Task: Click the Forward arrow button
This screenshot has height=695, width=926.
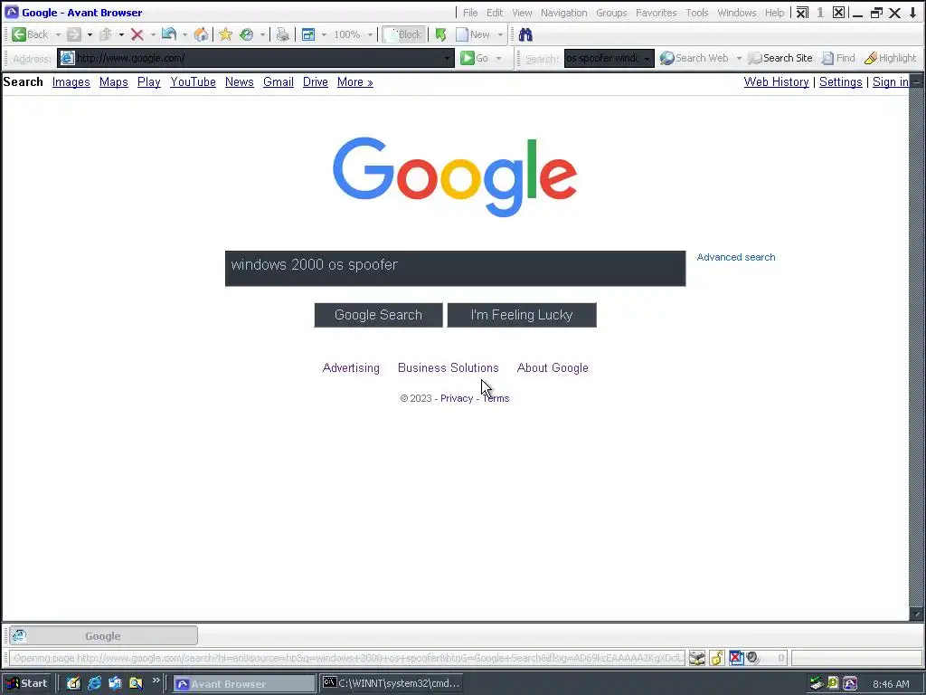Action: pos(74,35)
